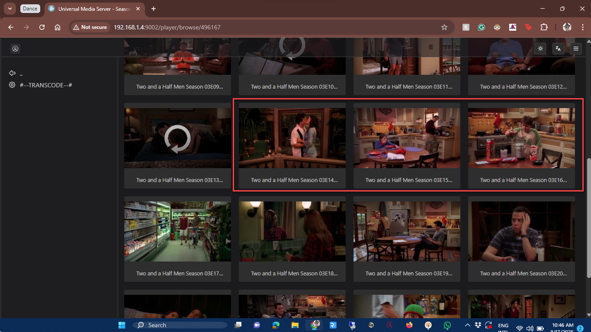The width and height of the screenshot is (591, 332).
Task: Open WhatsApp from the taskbar
Action: 447,325
